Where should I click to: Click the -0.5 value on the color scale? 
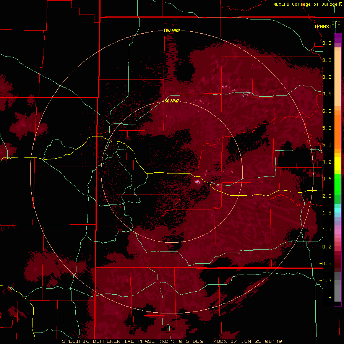(325, 264)
